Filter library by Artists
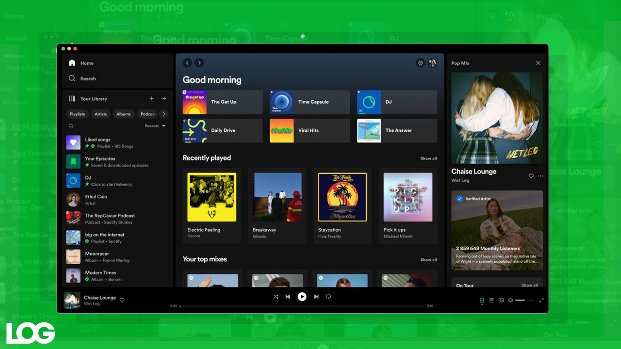The height and width of the screenshot is (349, 621). click(100, 114)
